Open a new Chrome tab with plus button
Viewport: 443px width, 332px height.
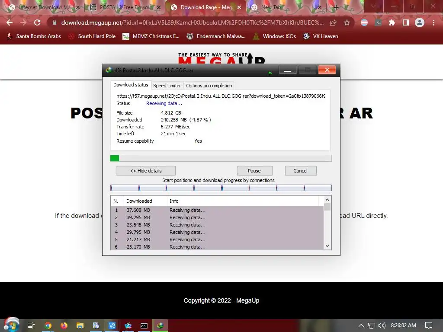(336, 8)
